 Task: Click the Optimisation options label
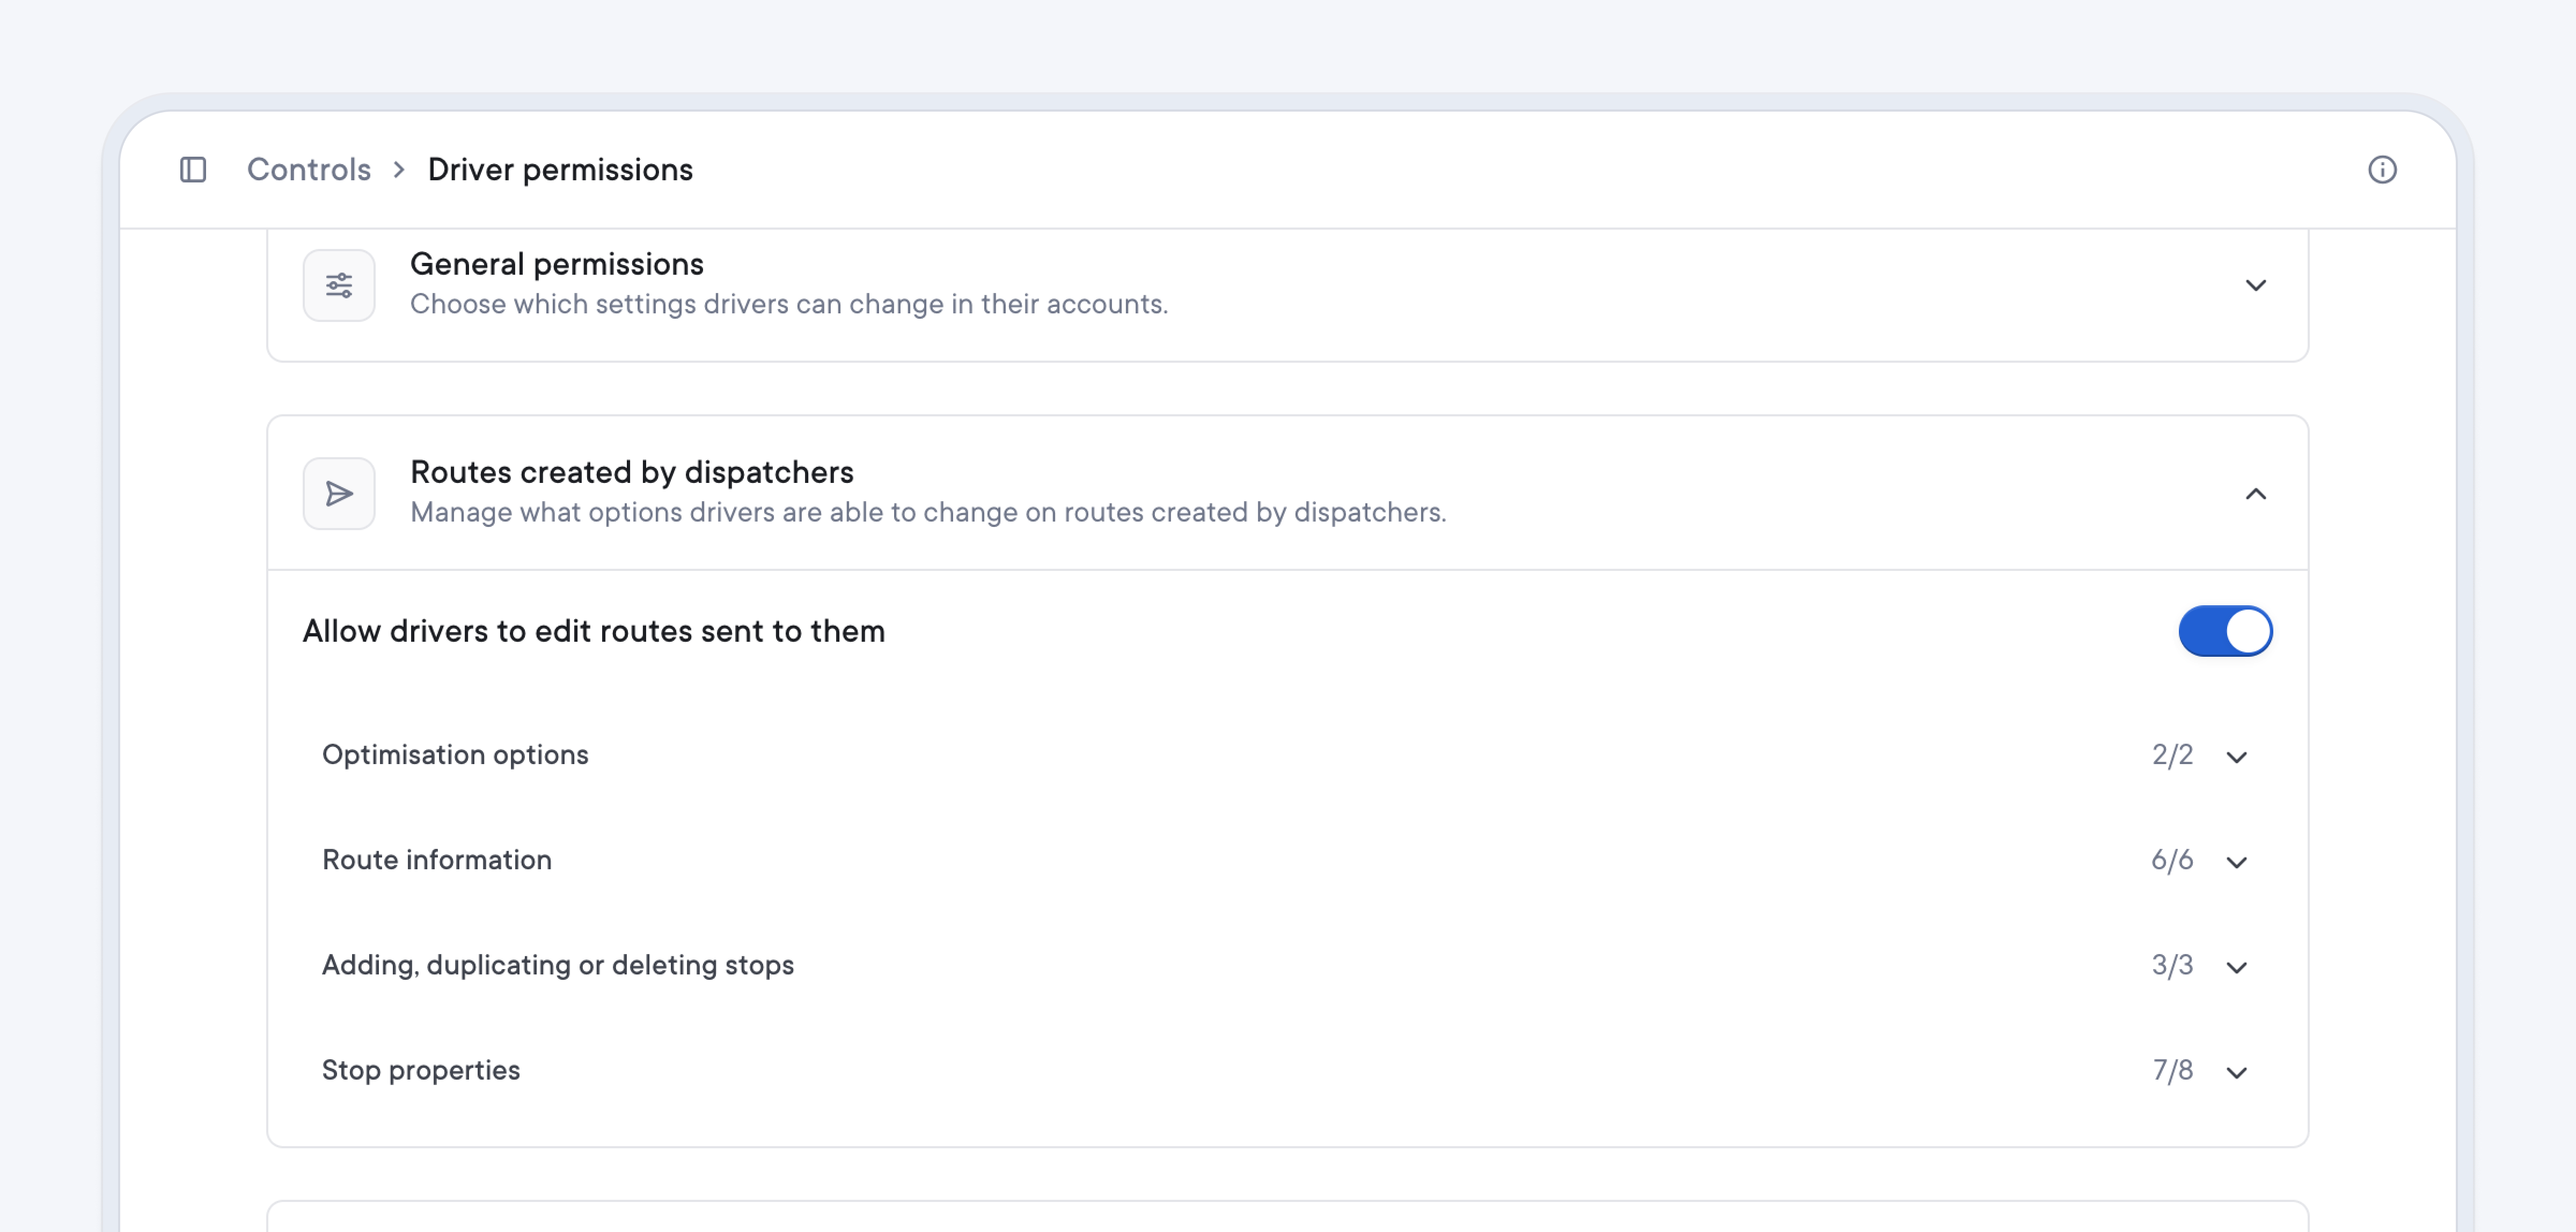point(455,755)
